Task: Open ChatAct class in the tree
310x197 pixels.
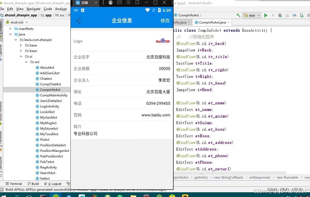Action: tap(46, 78)
